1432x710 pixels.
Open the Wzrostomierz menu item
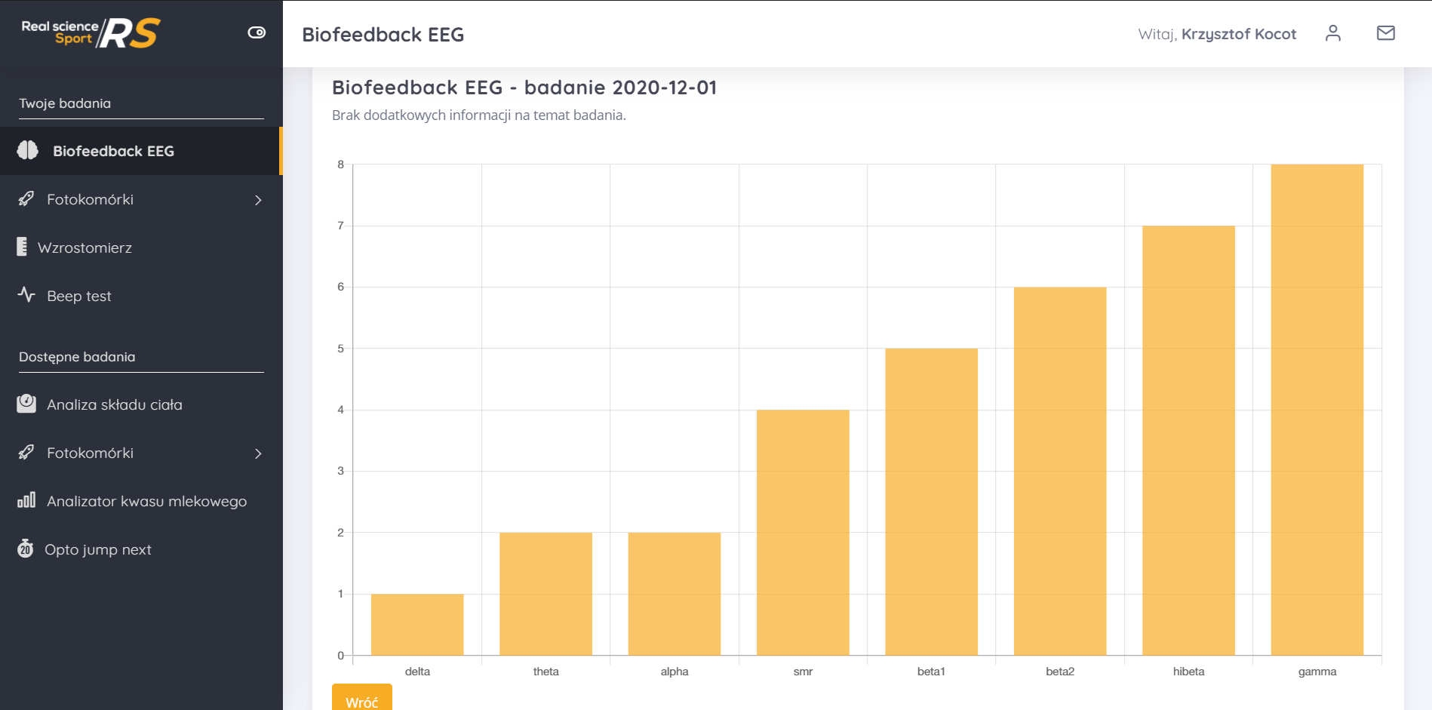(140, 247)
